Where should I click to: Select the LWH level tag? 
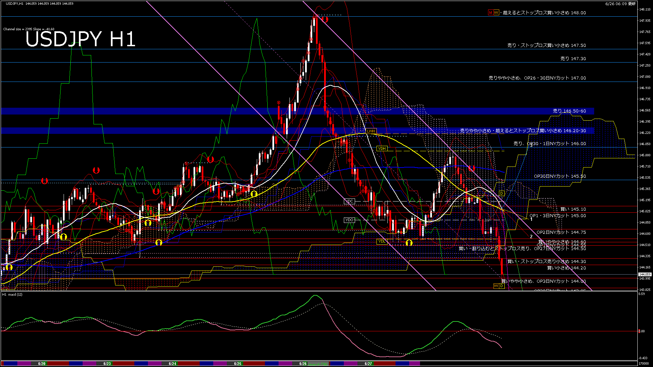[x=371, y=131]
